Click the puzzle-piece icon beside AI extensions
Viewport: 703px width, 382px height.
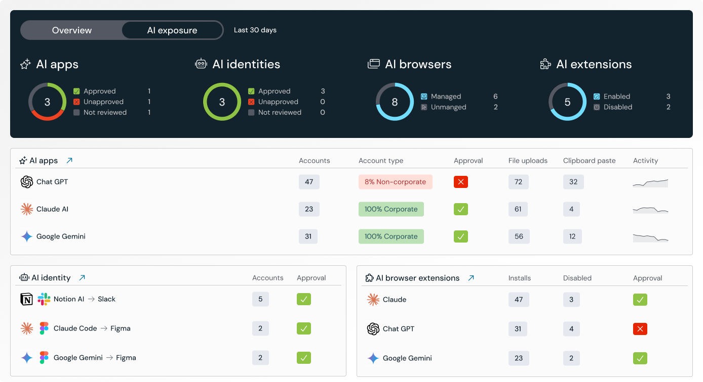pos(545,64)
